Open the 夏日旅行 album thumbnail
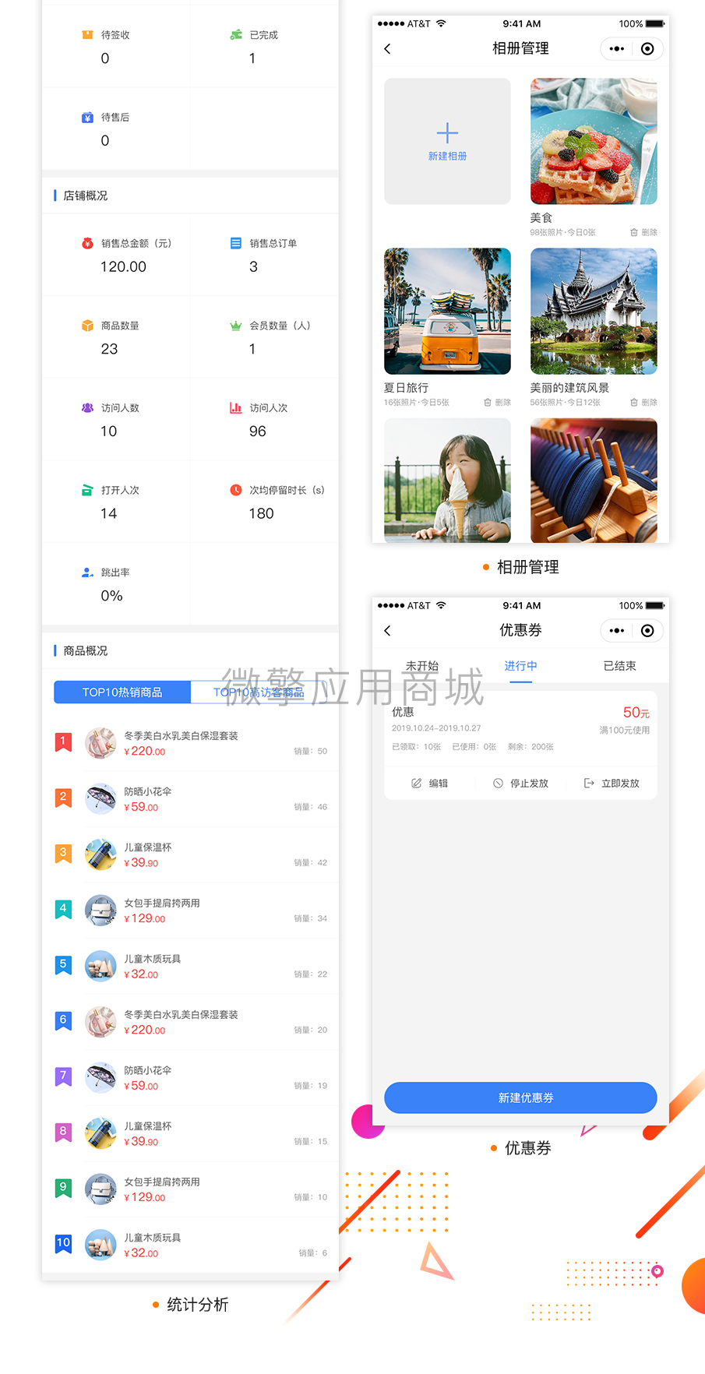 pos(447,311)
